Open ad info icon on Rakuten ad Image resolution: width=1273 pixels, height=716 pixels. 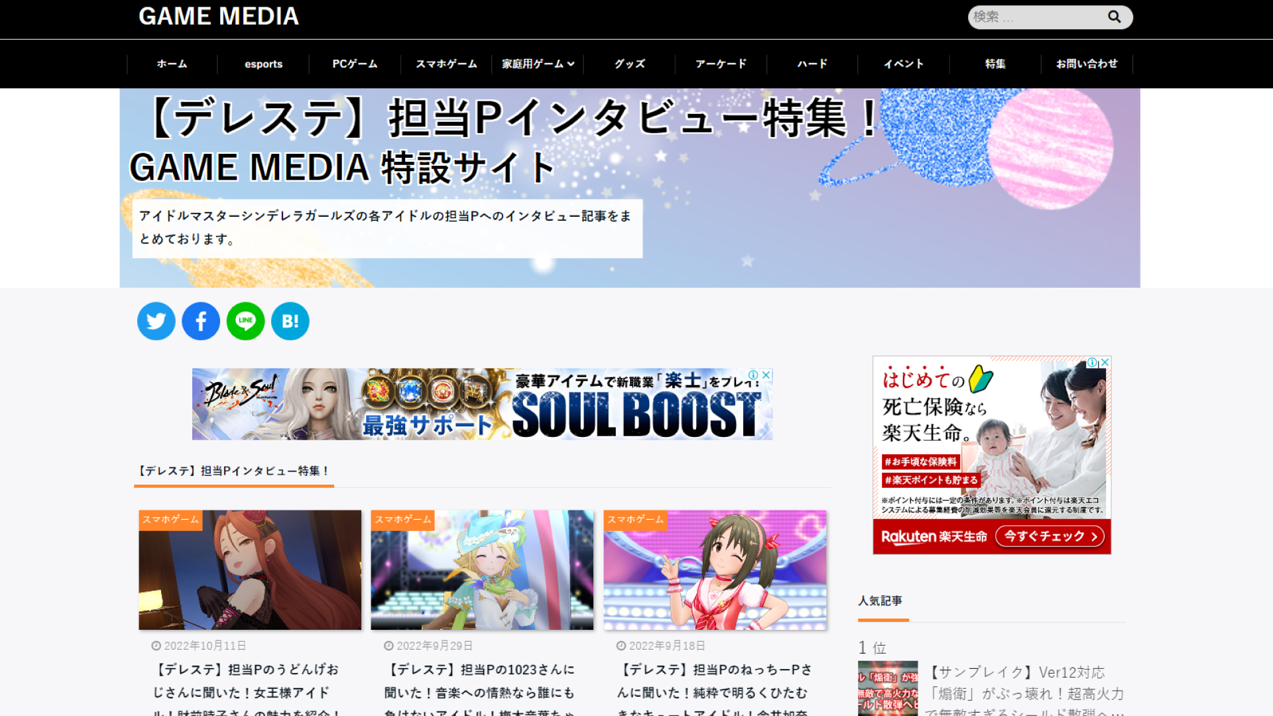pos(1092,363)
